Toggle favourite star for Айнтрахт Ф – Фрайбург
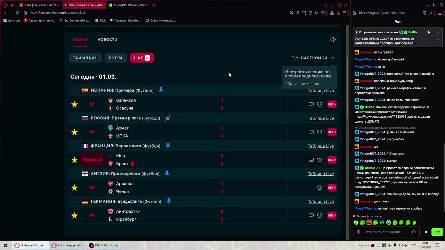 coord(74,215)
